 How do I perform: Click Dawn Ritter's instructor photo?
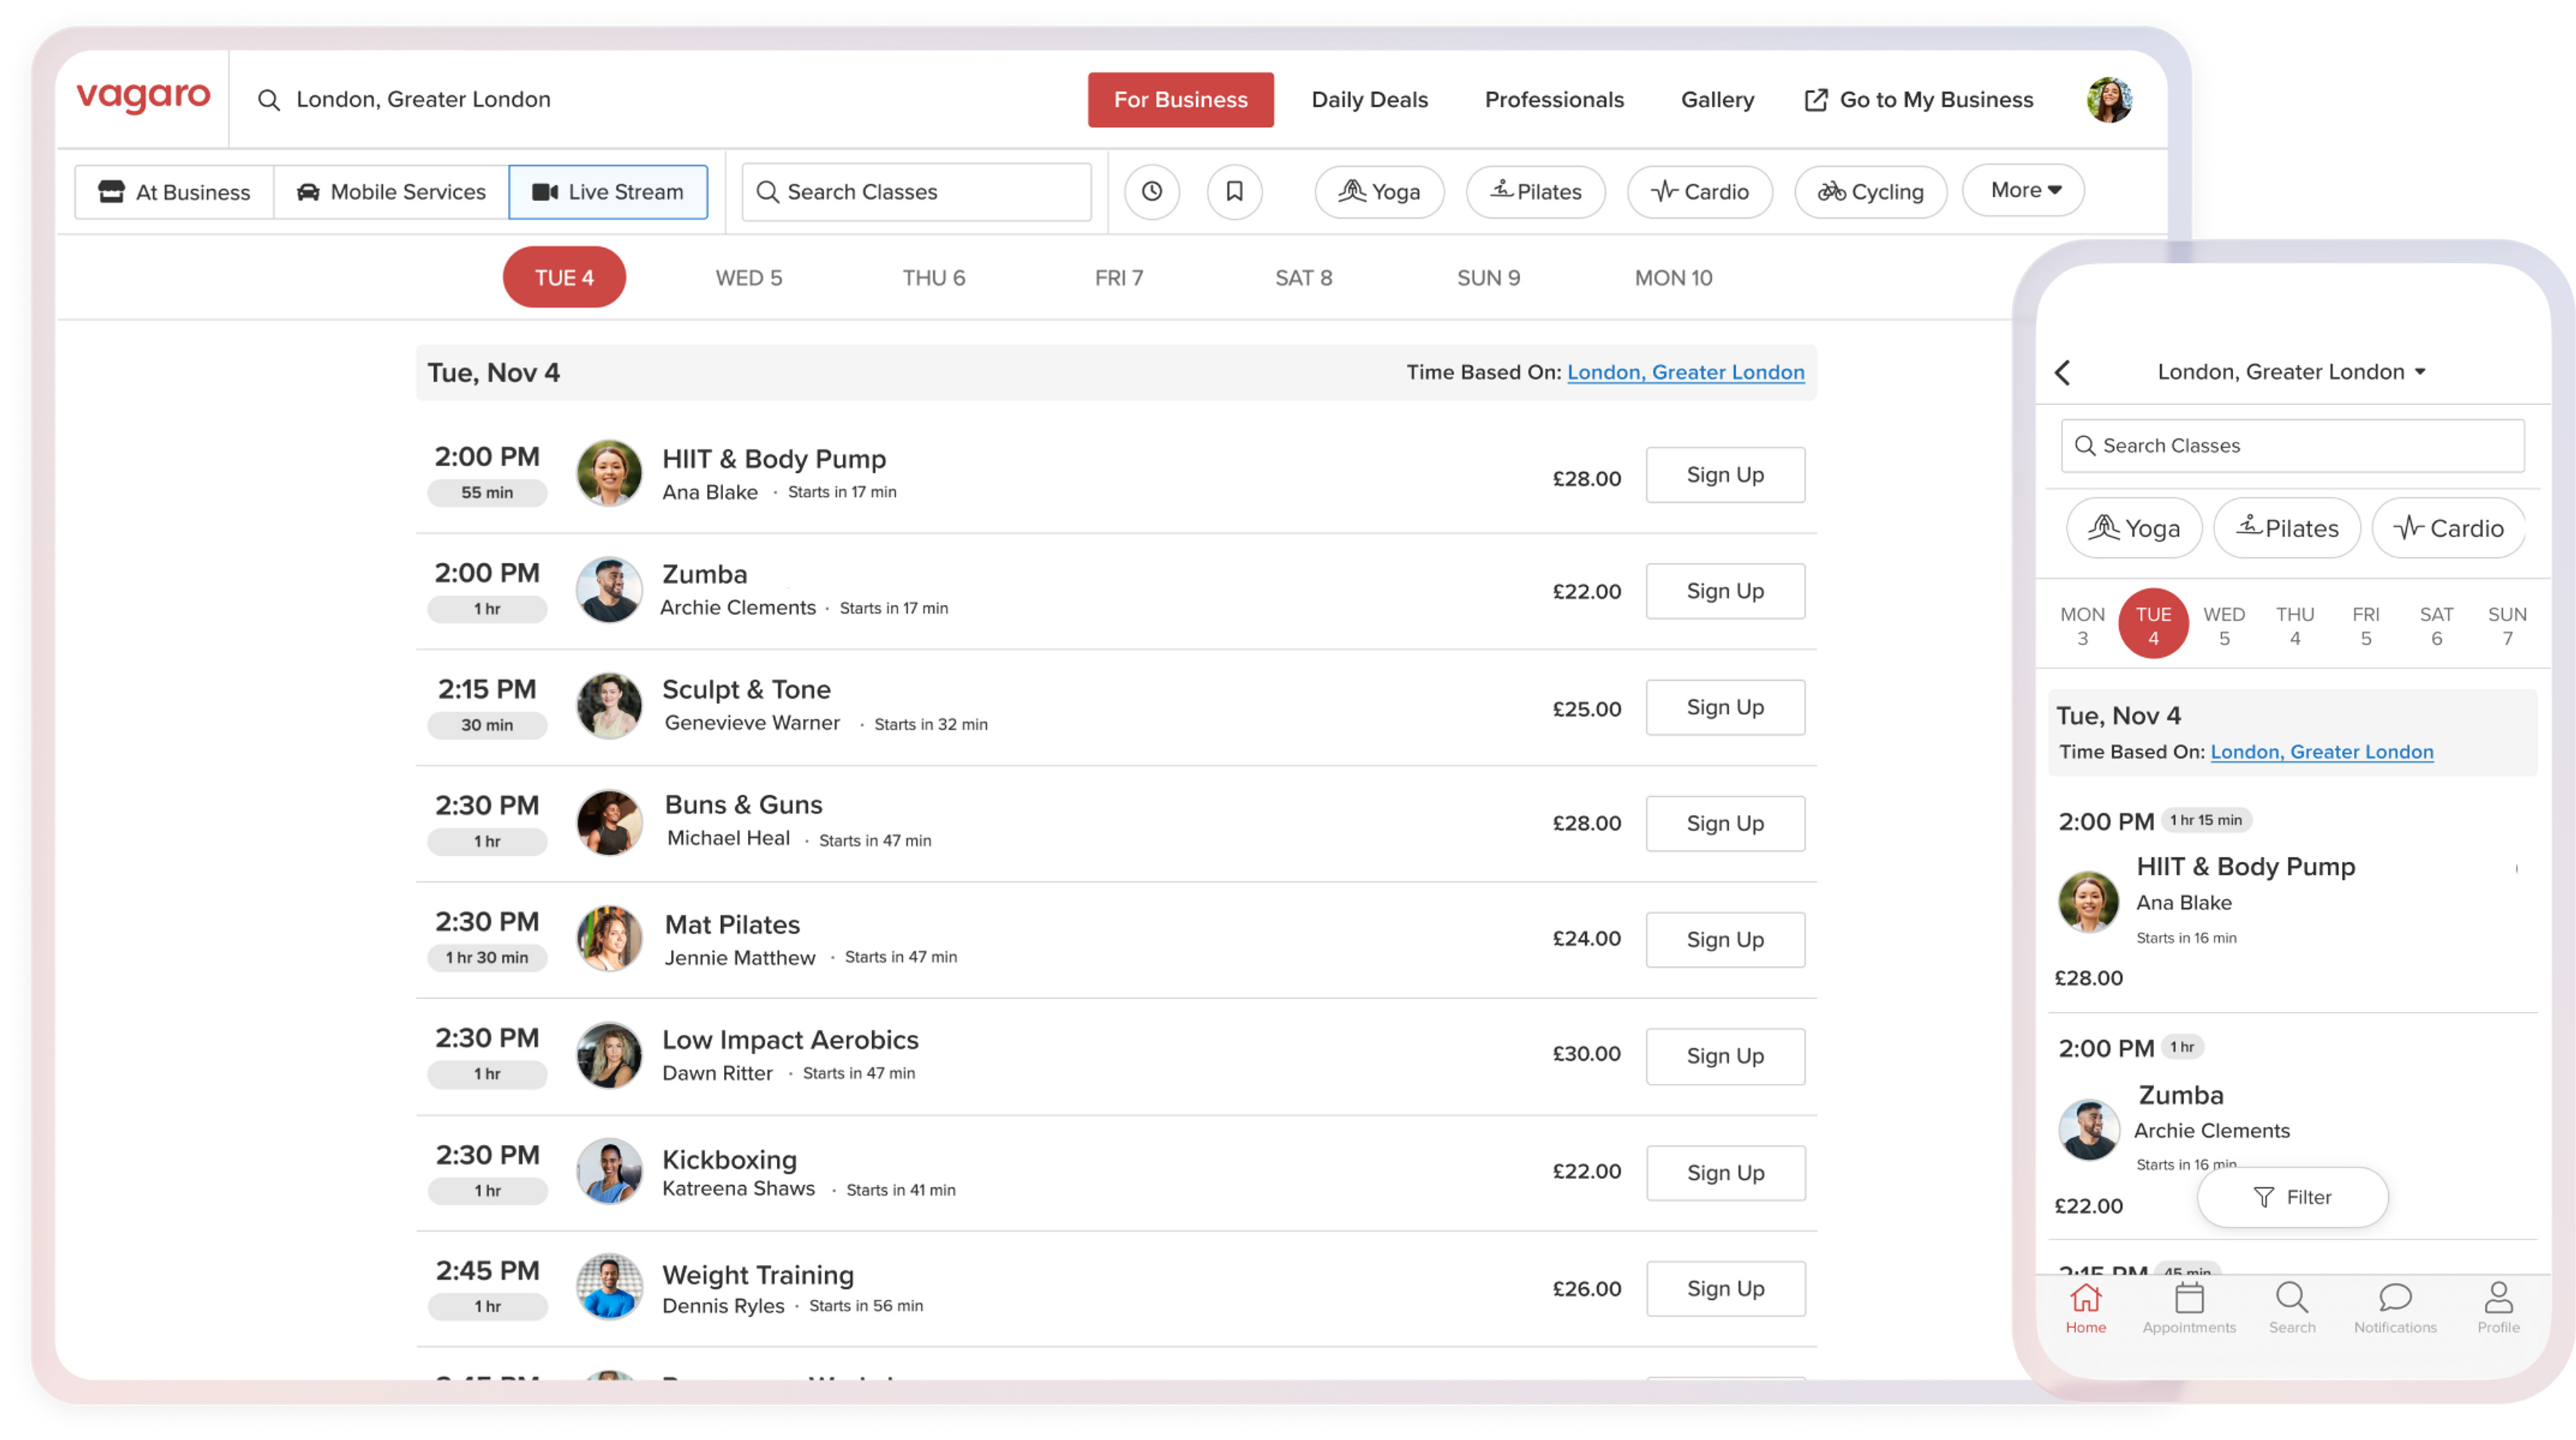click(x=609, y=1054)
